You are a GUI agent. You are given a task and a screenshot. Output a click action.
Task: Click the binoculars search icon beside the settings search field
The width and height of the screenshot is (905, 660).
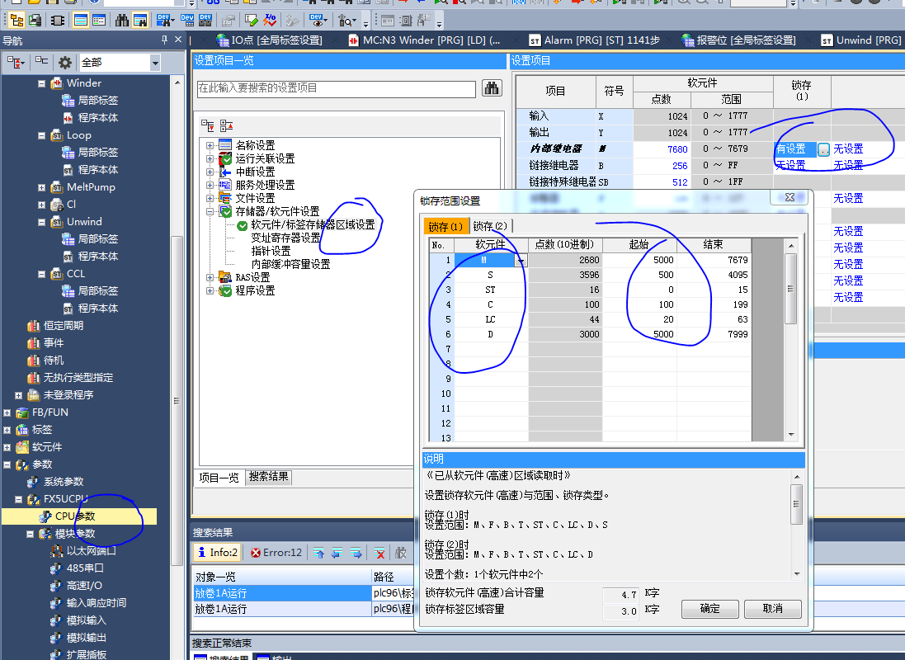pyautogui.click(x=492, y=88)
